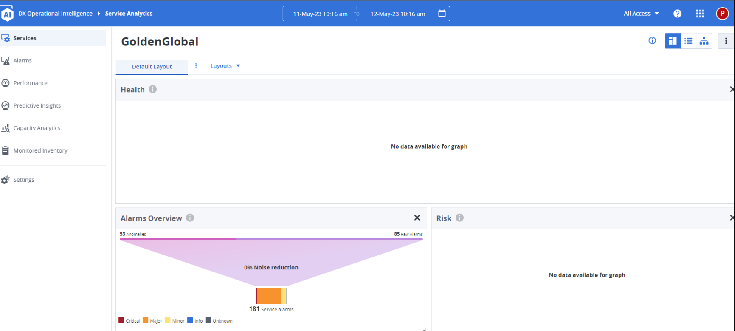Switch to dashboard tile view
This screenshot has height=331, width=735.
pyautogui.click(x=673, y=41)
